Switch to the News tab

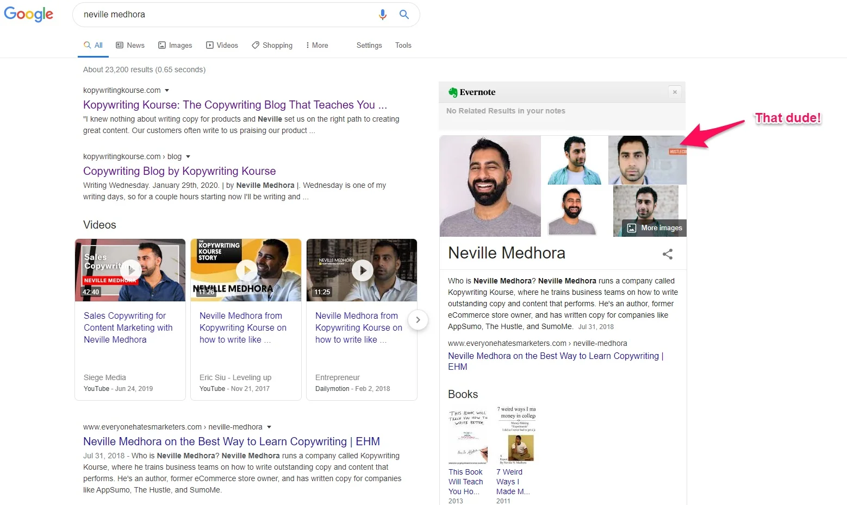130,45
